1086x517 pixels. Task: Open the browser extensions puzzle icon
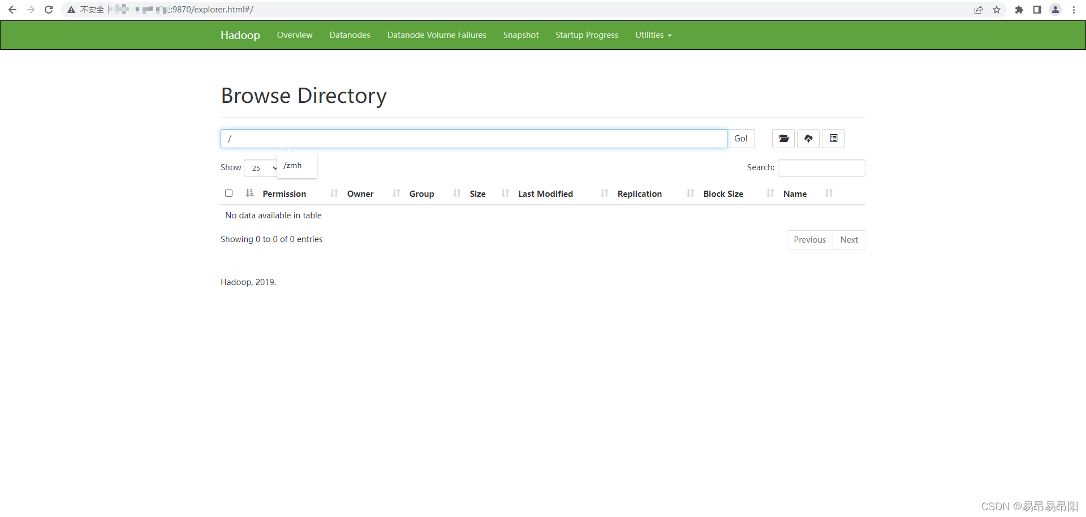[1019, 10]
